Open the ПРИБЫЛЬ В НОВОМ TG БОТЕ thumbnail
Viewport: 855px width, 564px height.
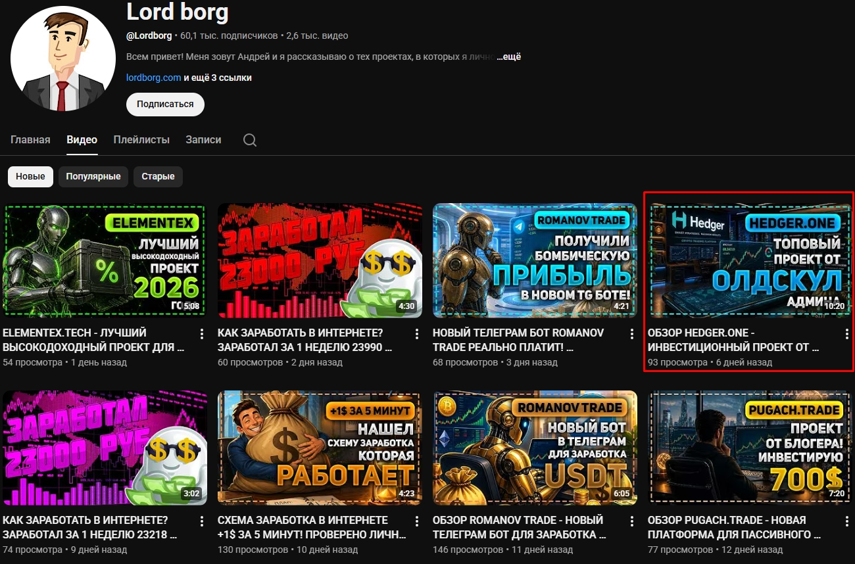(535, 260)
